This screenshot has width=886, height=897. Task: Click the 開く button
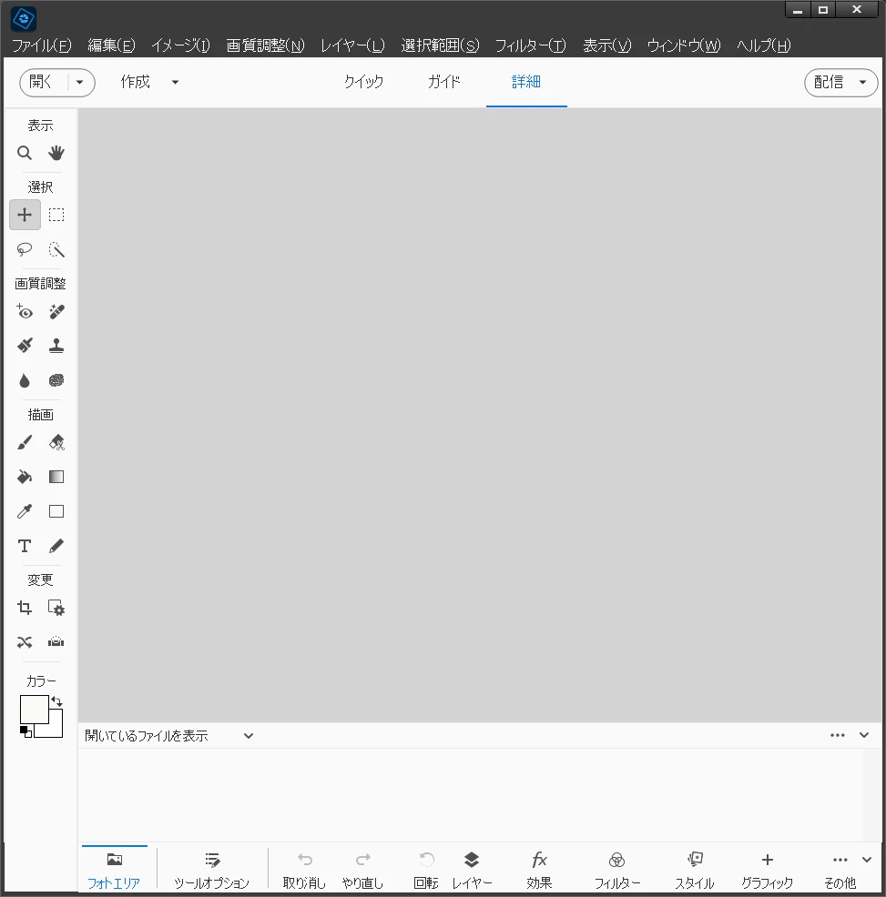click(43, 82)
